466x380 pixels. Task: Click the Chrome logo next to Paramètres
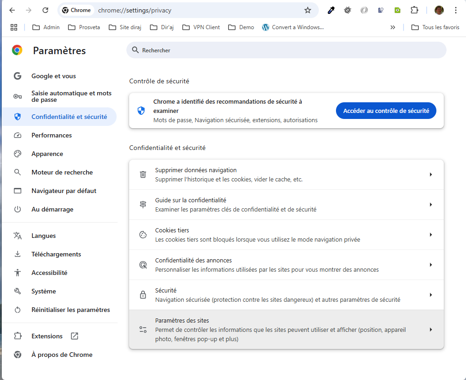coord(17,50)
